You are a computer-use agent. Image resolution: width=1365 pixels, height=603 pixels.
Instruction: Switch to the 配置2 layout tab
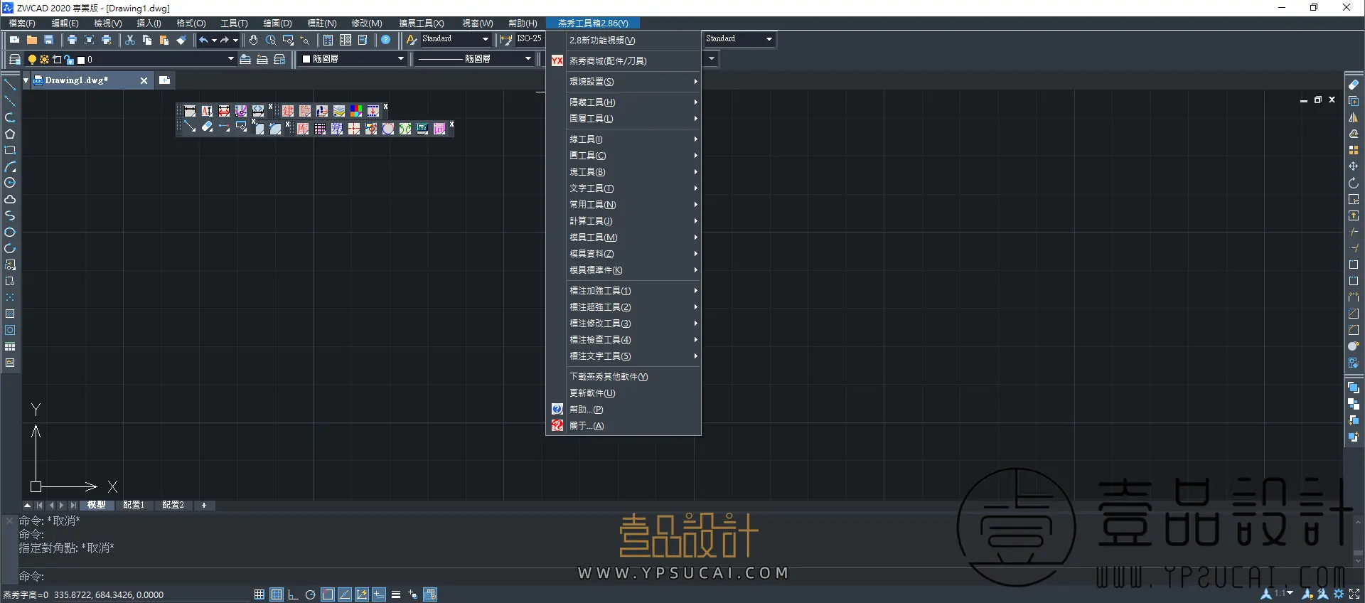(x=173, y=505)
